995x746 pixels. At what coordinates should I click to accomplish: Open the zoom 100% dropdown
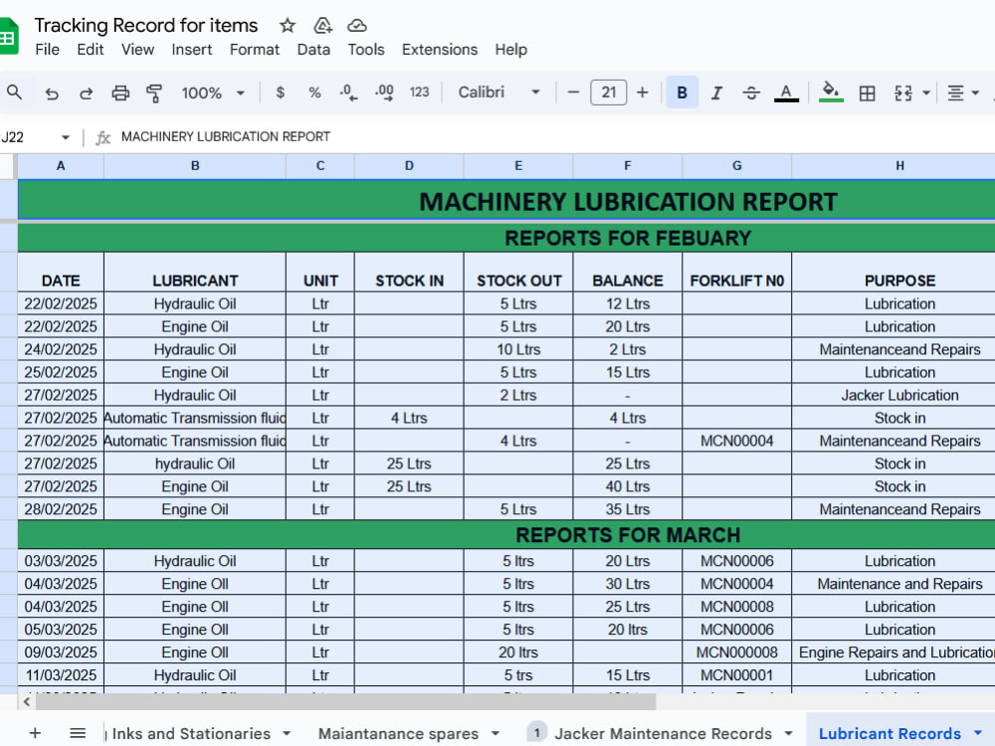(213, 93)
